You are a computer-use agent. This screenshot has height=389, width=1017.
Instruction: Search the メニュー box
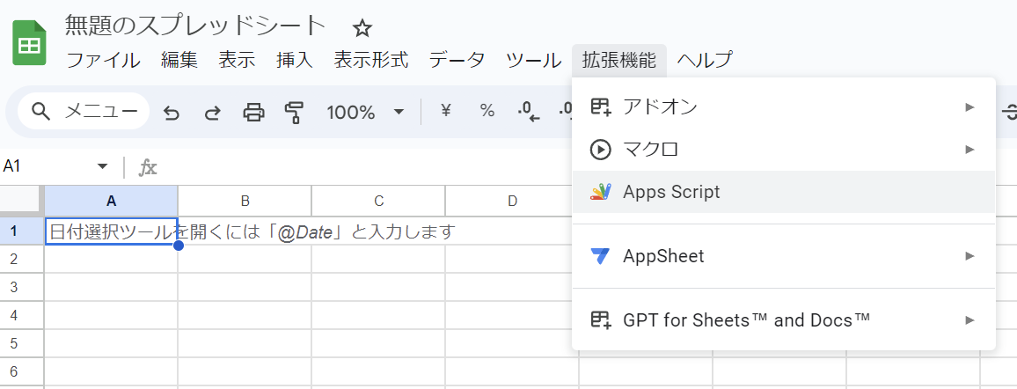pyautogui.click(x=84, y=112)
